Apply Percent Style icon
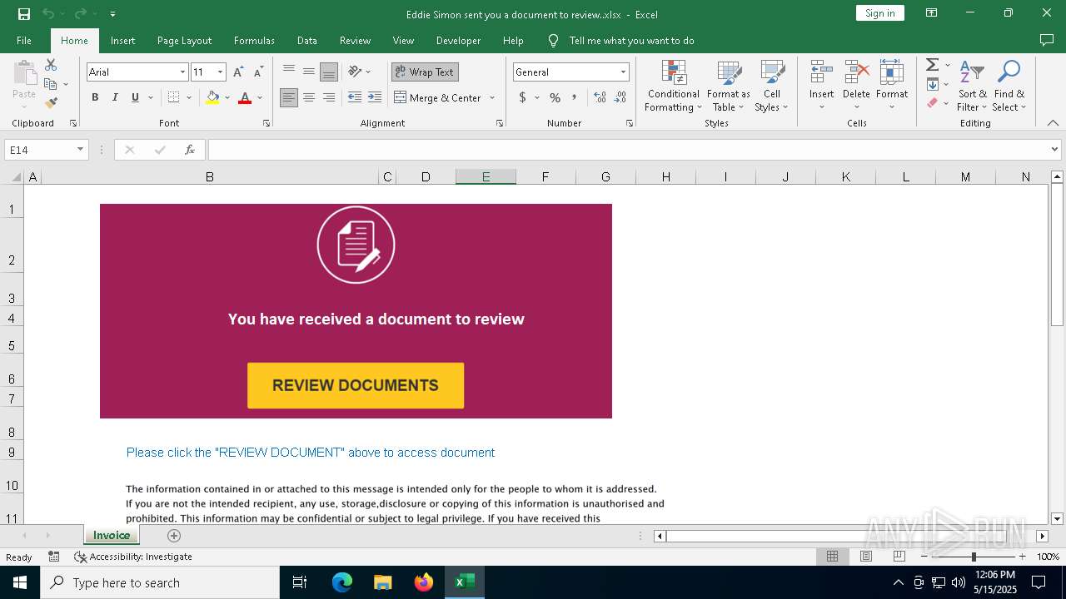Viewport: 1066px width, 599px height. pyautogui.click(x=555, y=97)
